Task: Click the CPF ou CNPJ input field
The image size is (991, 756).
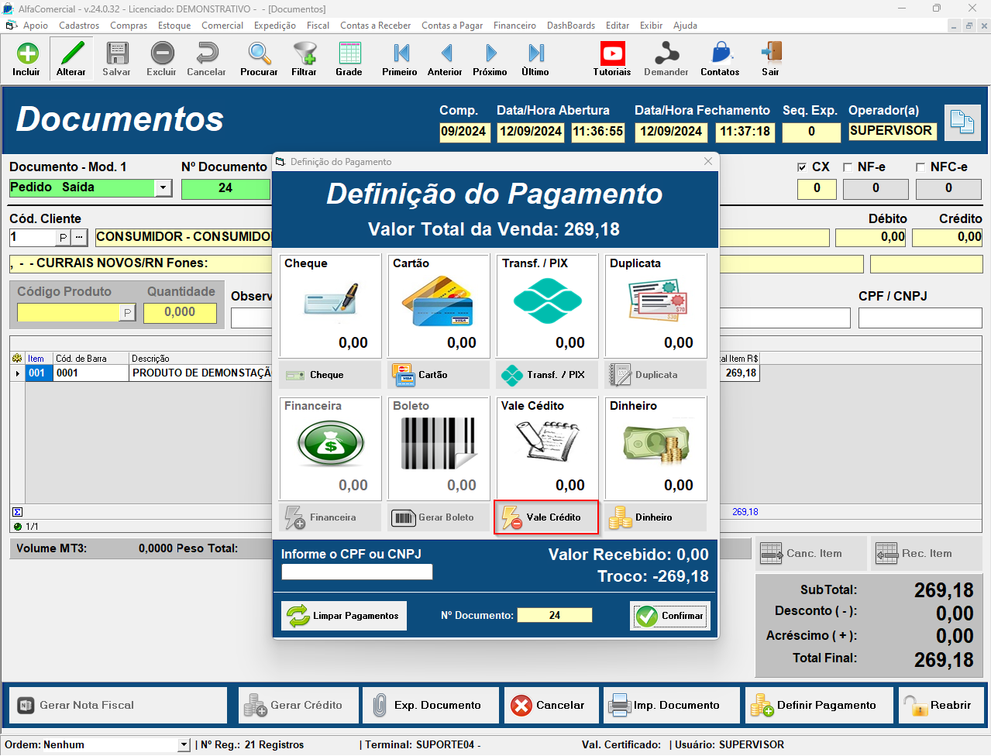Action: [356, 572]
